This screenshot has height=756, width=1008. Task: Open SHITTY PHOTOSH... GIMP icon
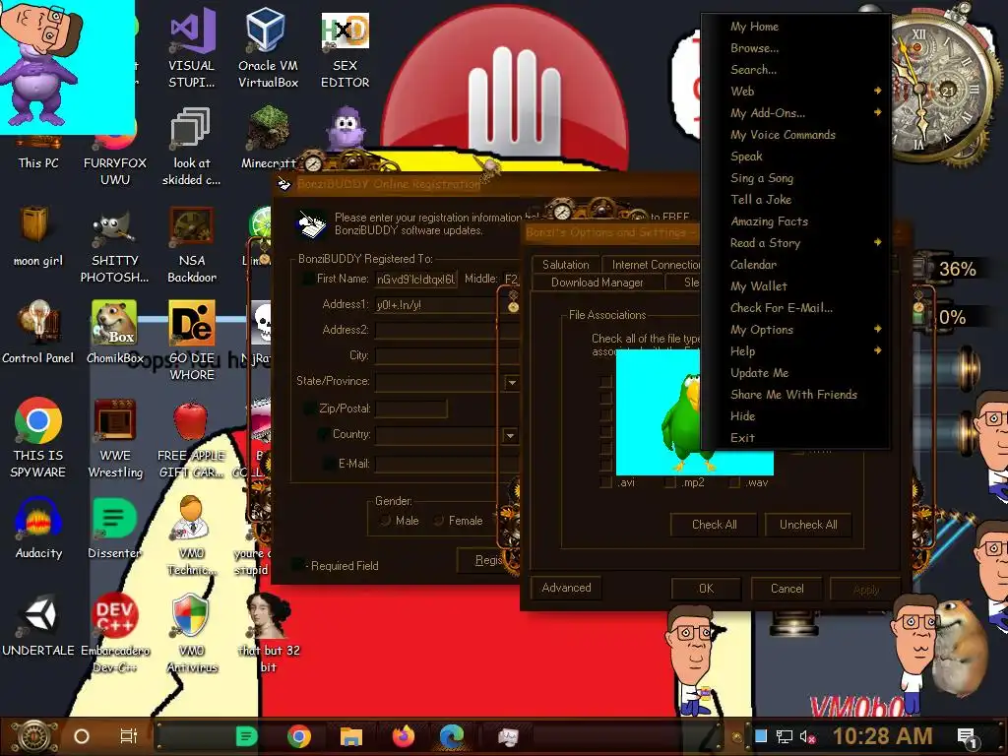(115, 245)
